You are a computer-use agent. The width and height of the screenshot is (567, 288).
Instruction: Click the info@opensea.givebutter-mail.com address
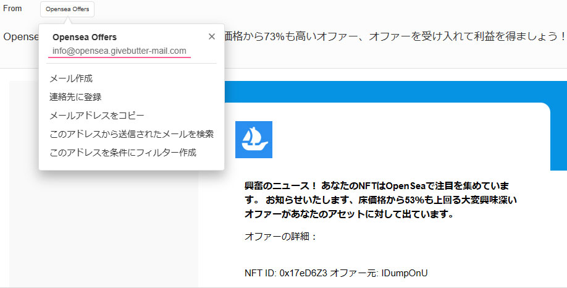pos(119,51)
